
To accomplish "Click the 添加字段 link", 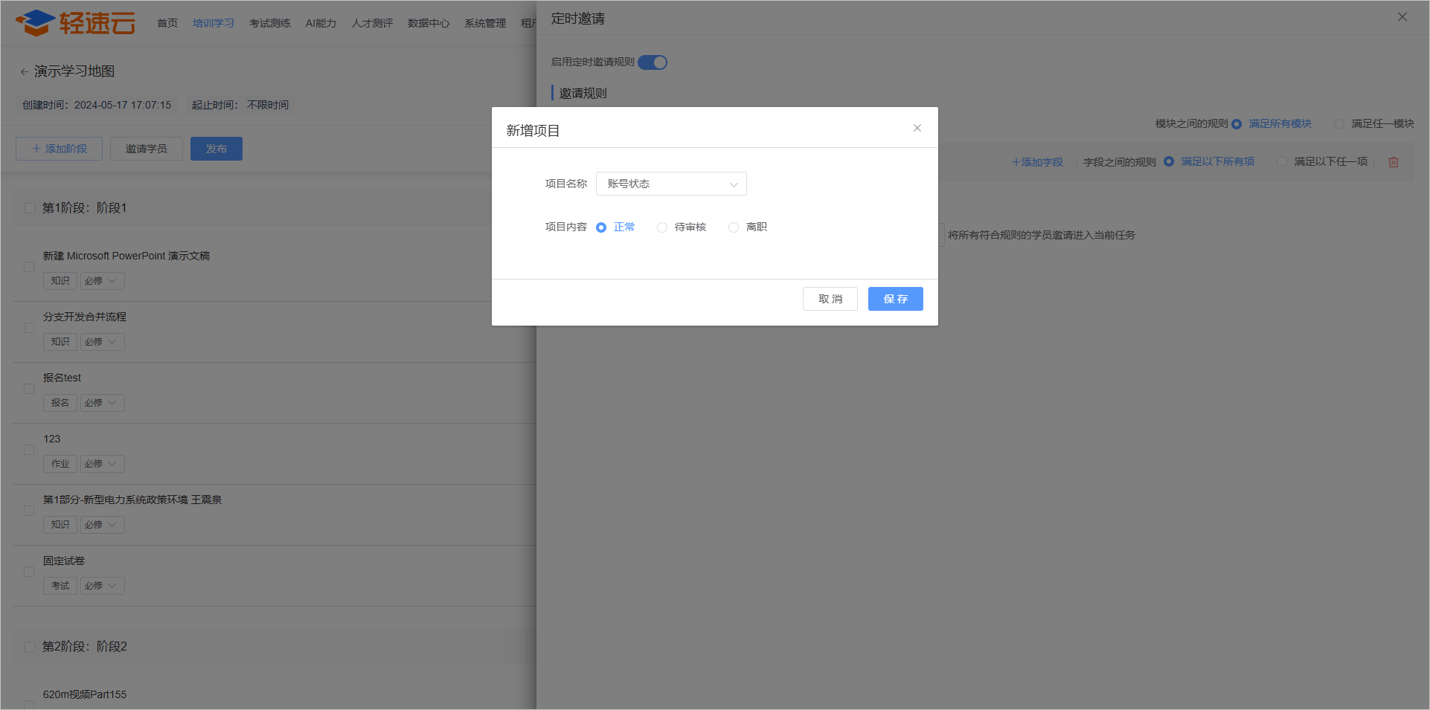I will (x=1037, y=161).
